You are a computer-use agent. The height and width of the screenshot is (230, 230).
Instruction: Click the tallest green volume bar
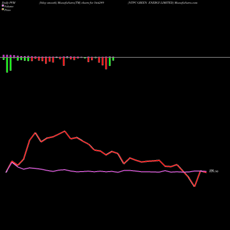click(7, 65)
